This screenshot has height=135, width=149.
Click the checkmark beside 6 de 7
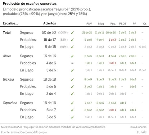(x=72, y=110)
